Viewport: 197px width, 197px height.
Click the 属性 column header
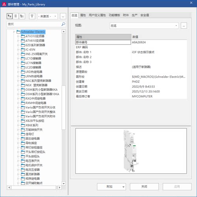click(103, 37)
